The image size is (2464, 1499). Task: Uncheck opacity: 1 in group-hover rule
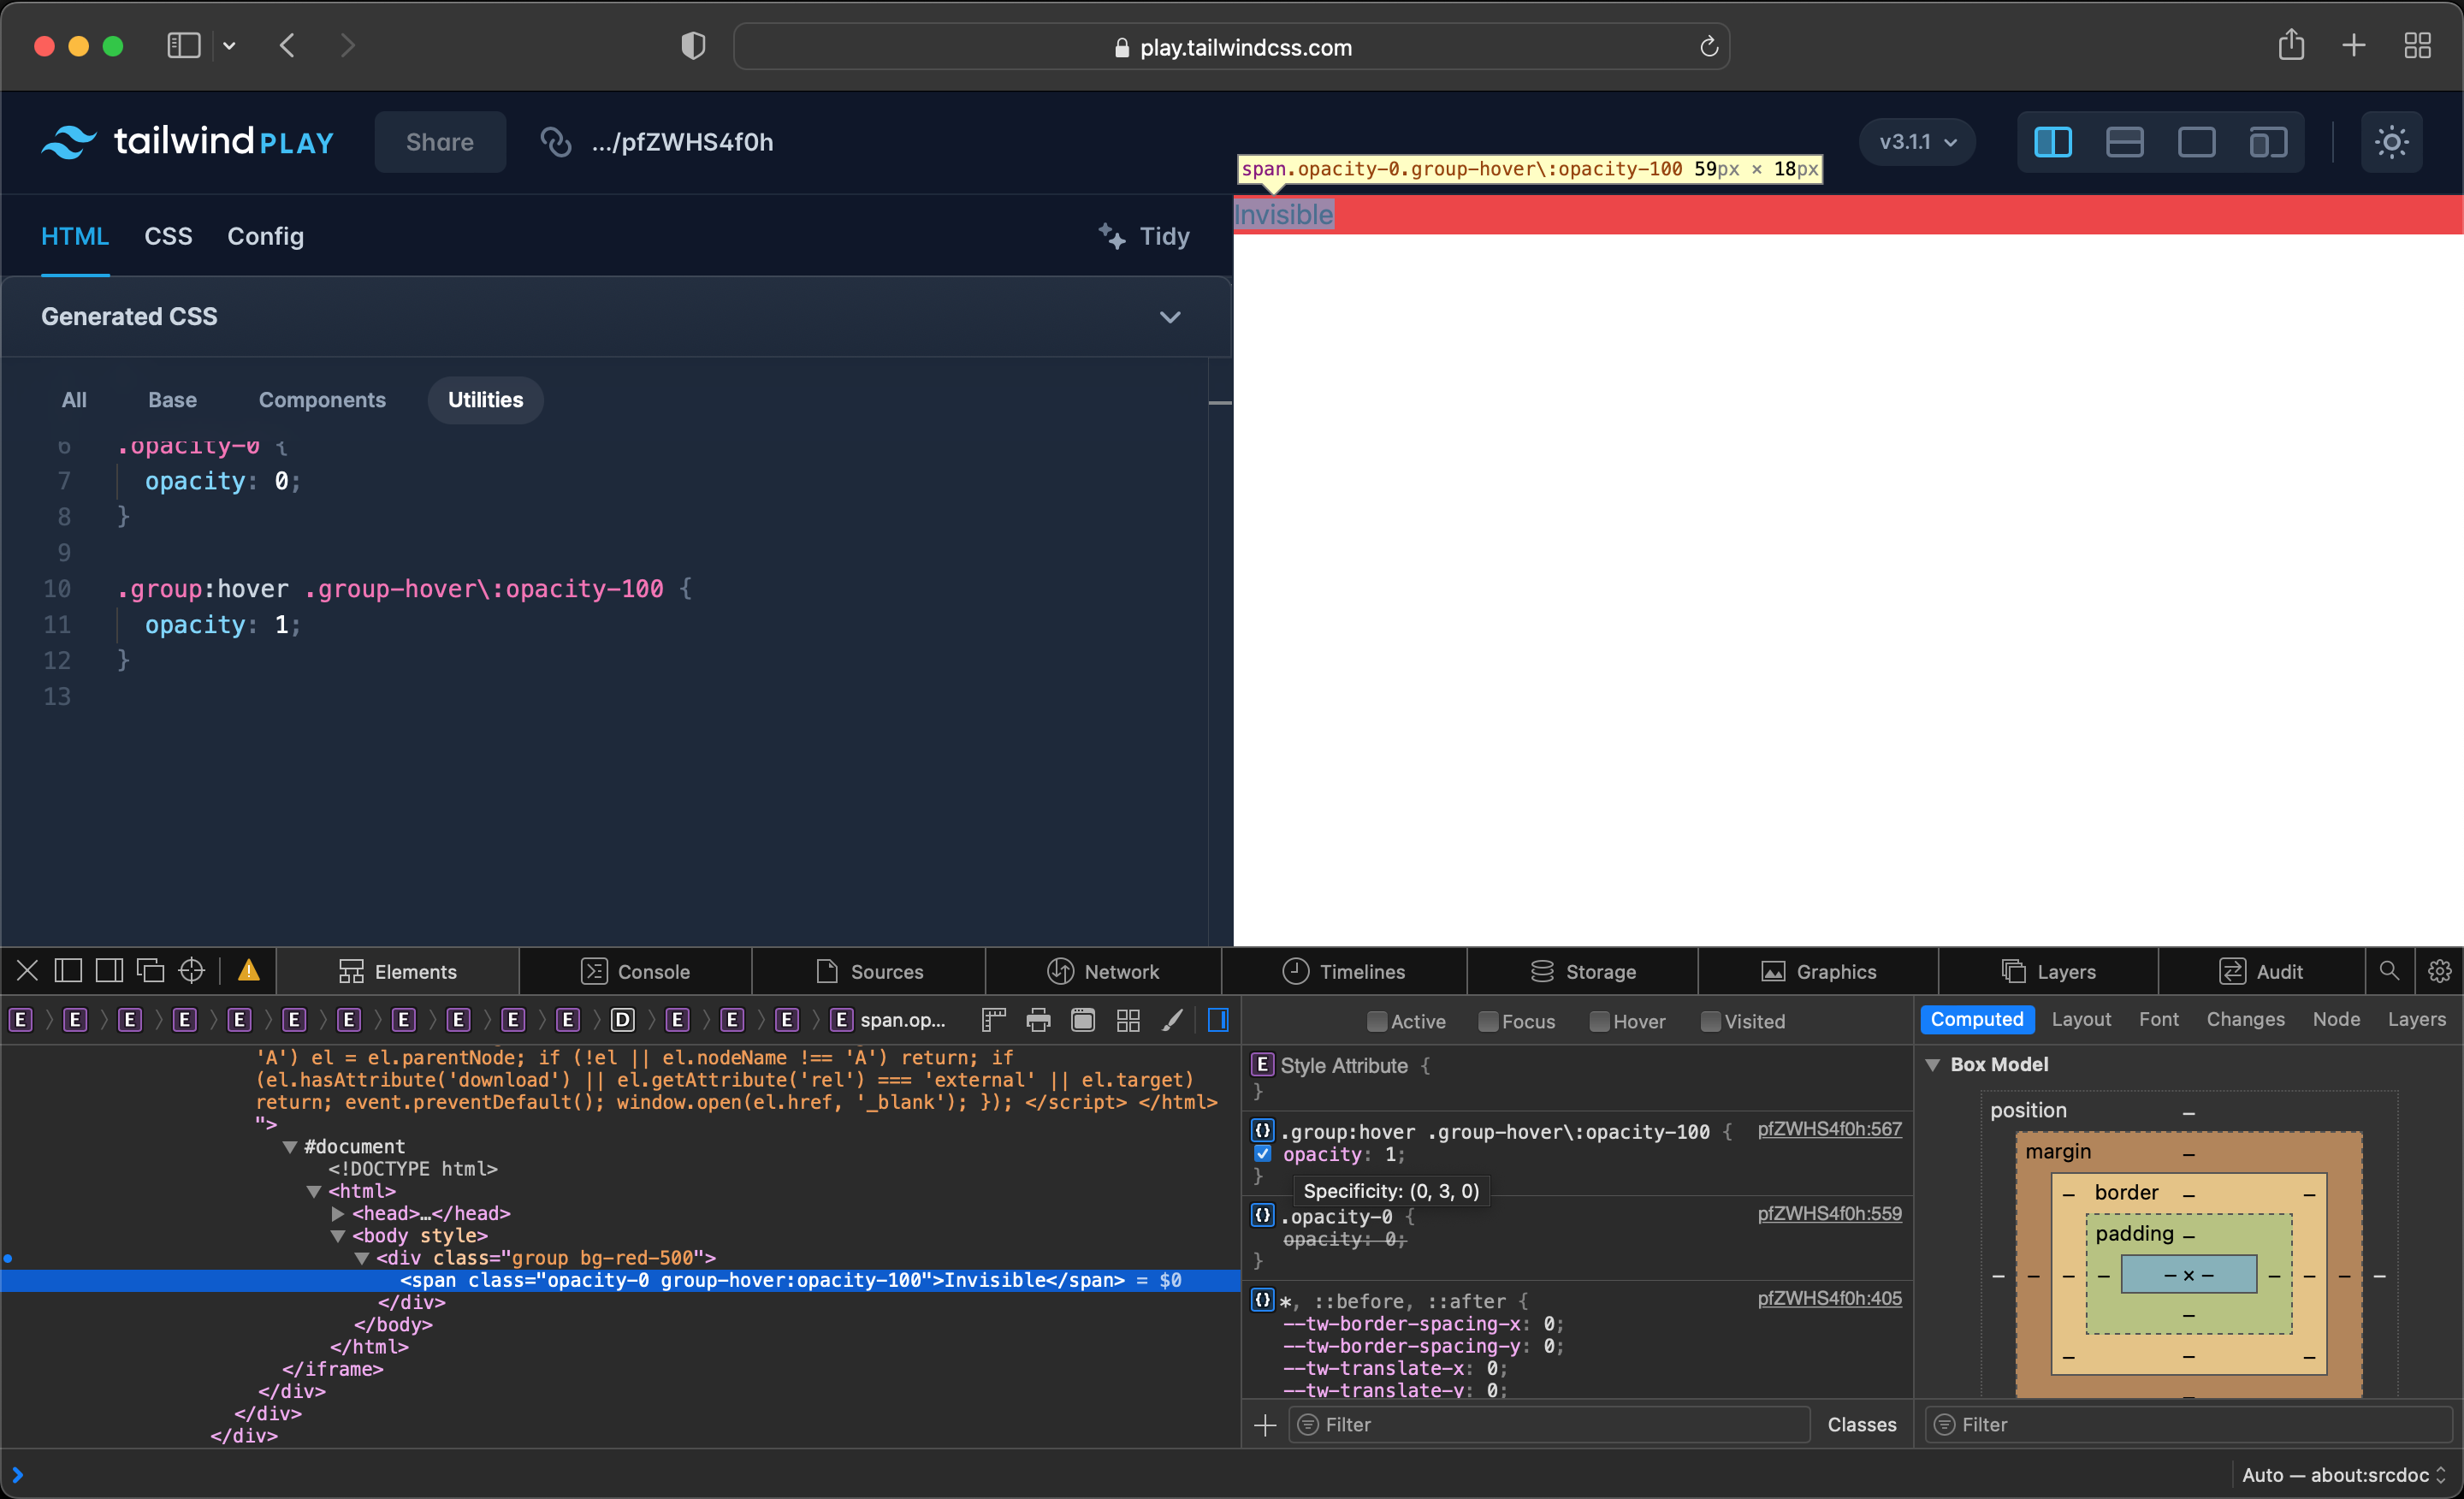point(1262,1153)
